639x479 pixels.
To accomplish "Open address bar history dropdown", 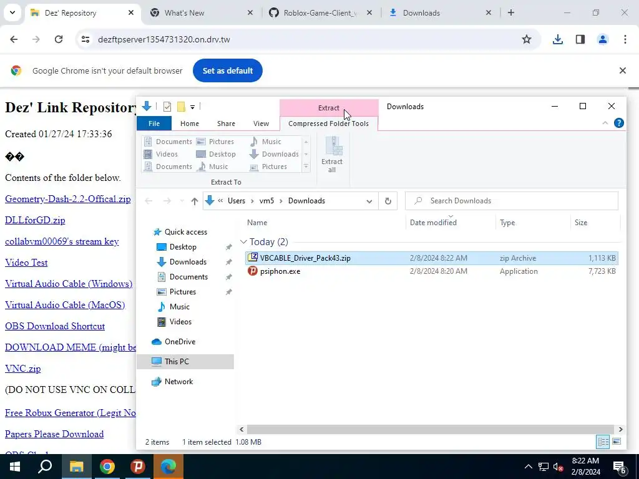I will (369, 201).
